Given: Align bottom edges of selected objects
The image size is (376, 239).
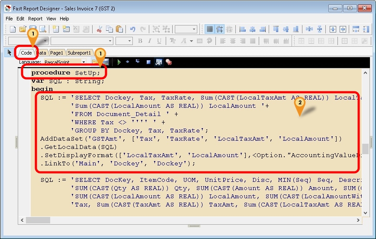Looking at the screenshot, I should point(296,29).
